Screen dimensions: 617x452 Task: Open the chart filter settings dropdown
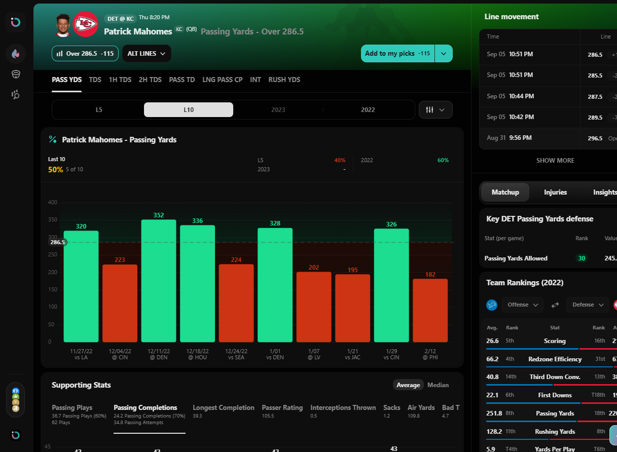point(435,109)
